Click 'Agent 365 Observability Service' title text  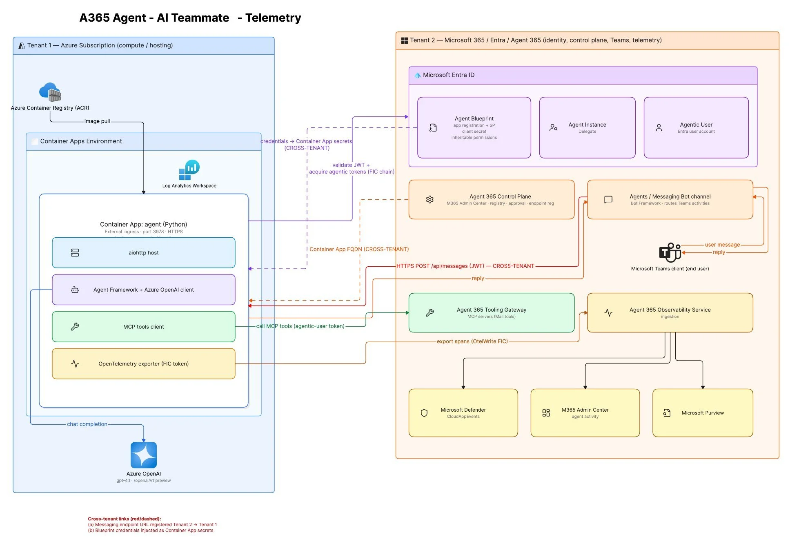(670, 310)
